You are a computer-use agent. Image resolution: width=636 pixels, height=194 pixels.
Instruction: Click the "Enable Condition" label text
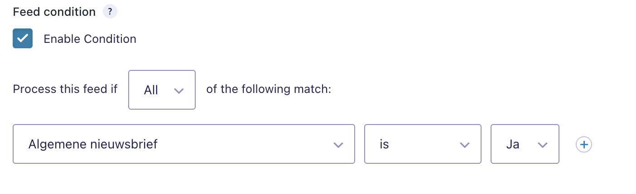90,39
